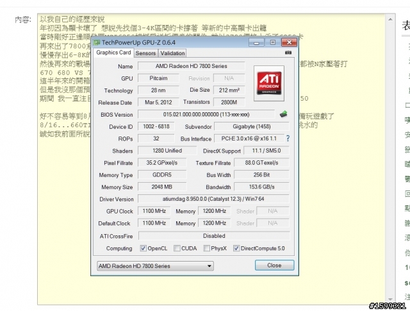Click the 內容: label beside the text box
Screen dimensions: 410x311
[x=23, y=20]
